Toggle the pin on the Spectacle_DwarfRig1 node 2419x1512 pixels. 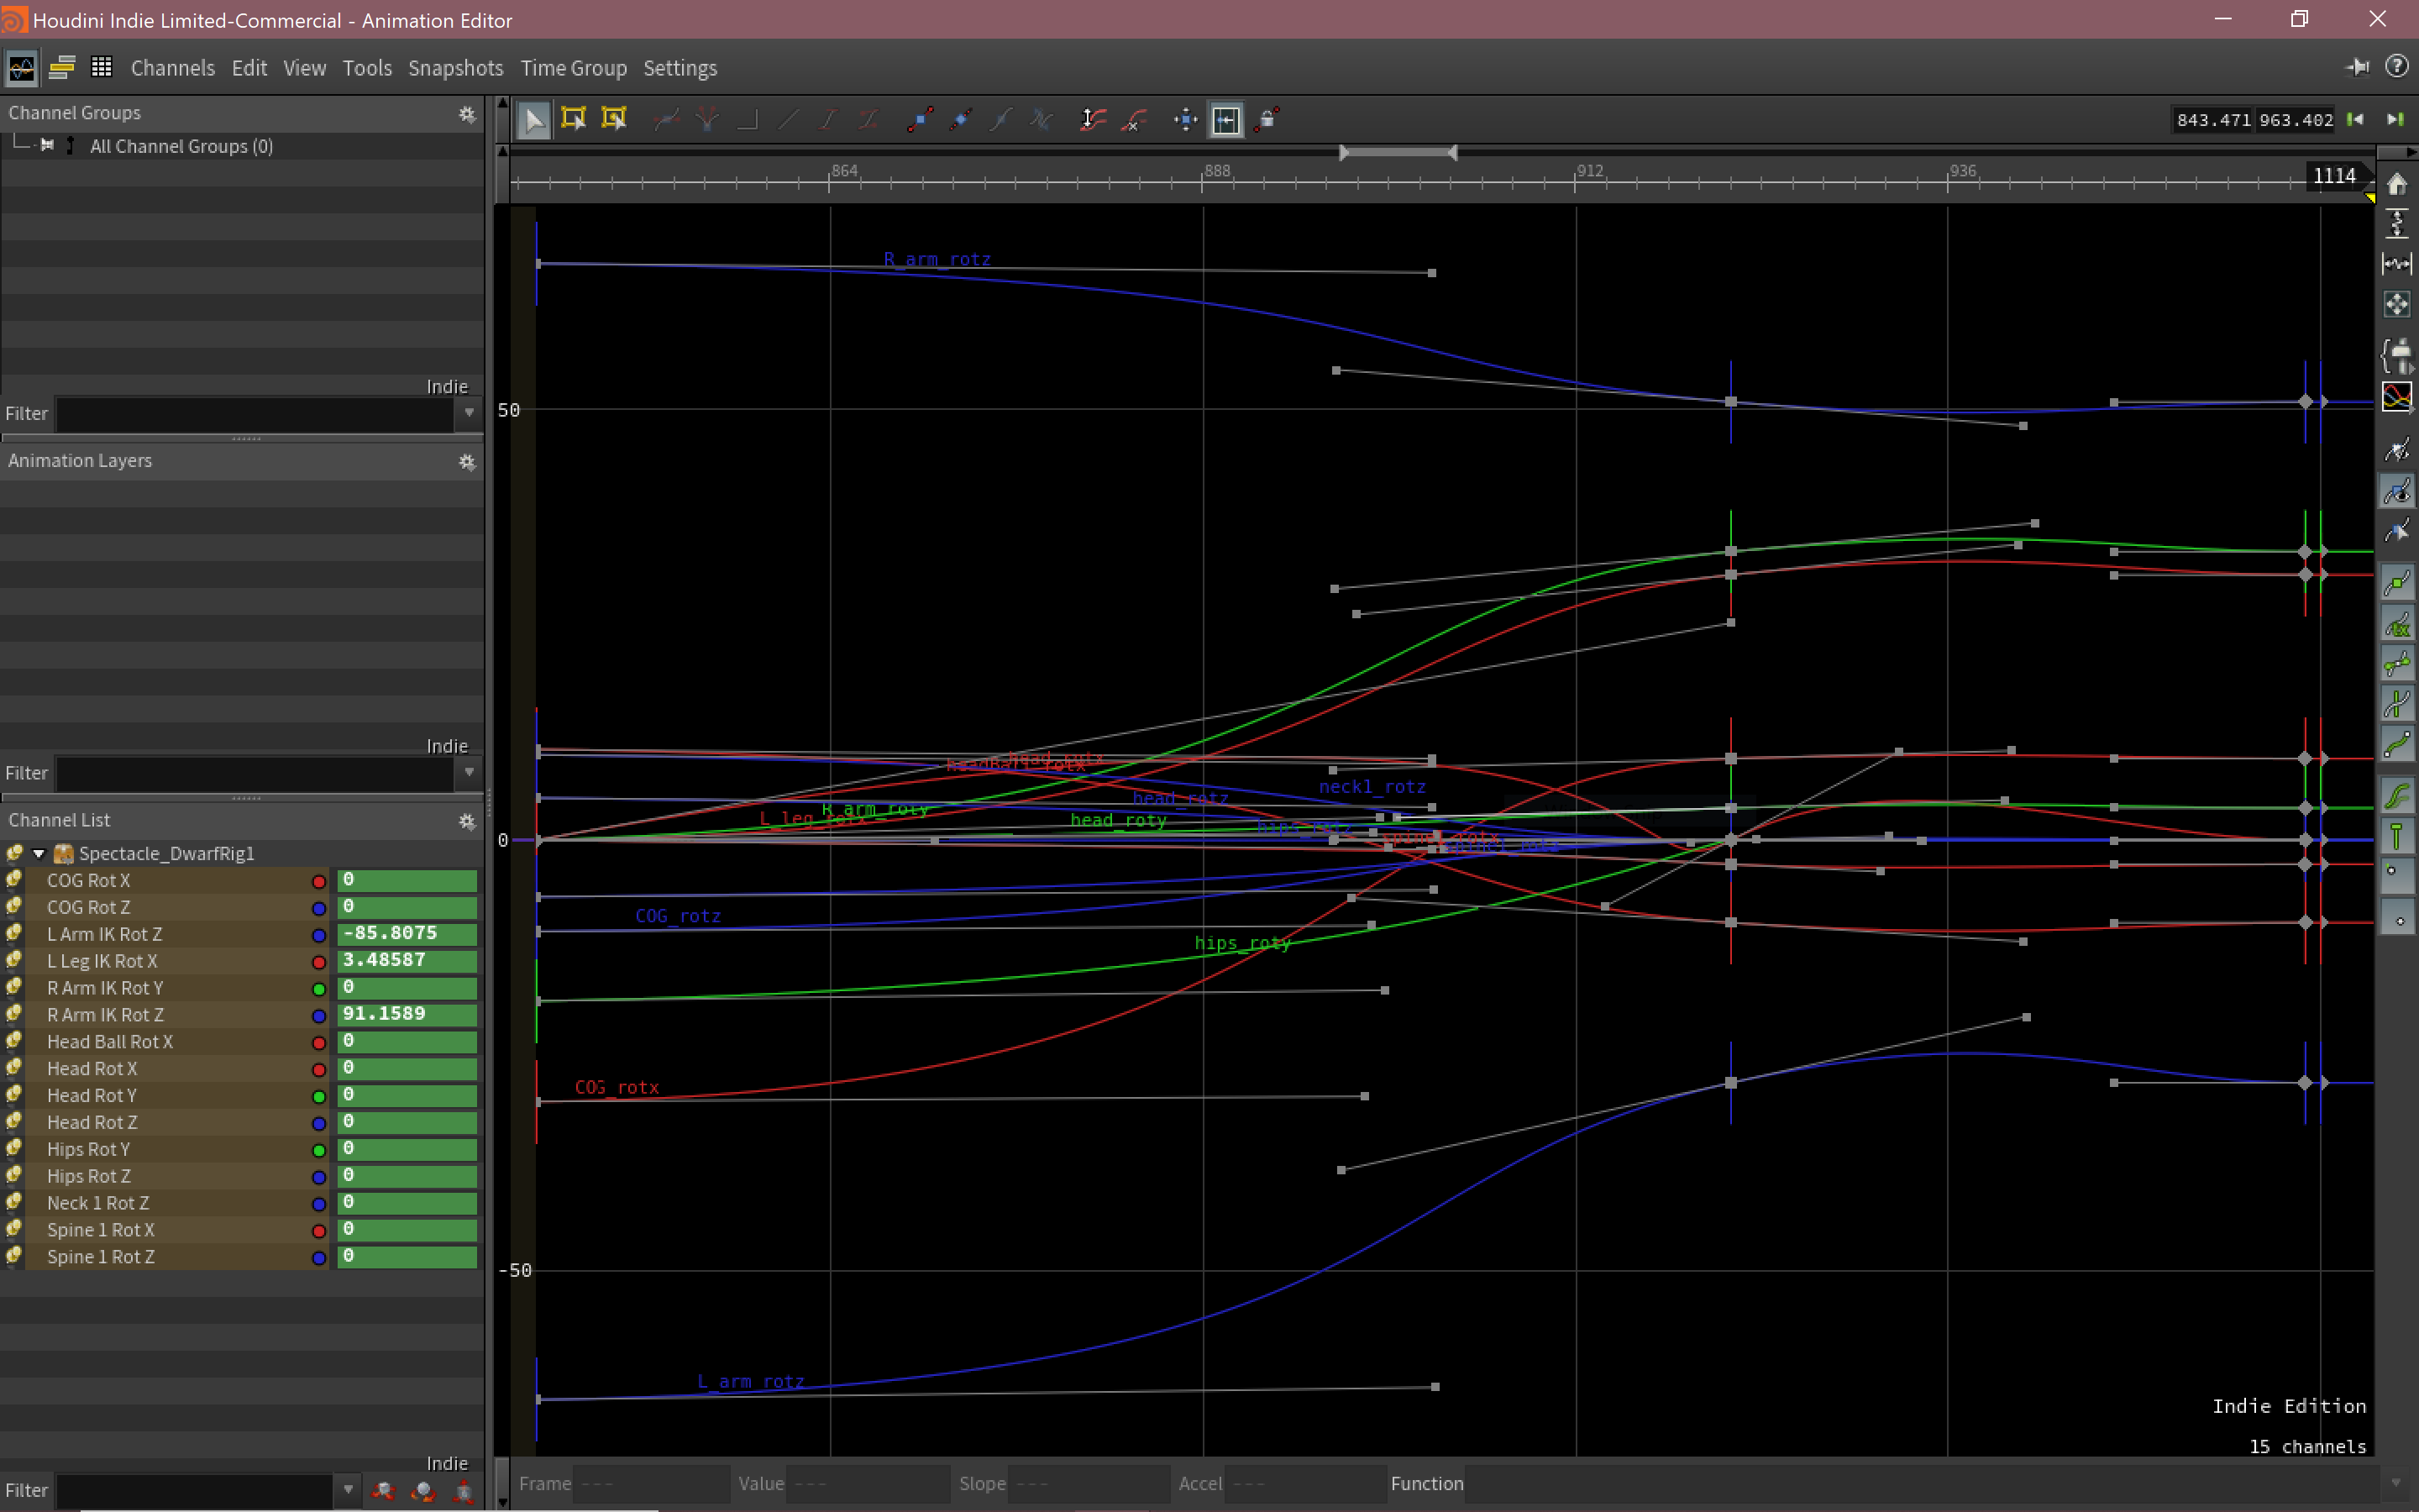14,852
